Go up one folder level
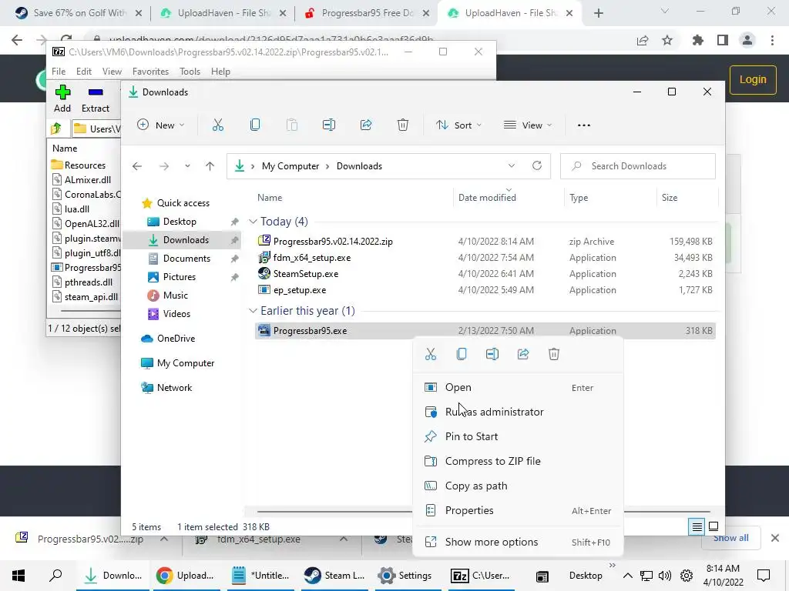 point(210,166)
